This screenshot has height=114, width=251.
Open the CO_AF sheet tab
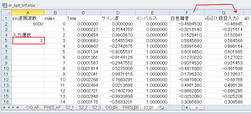[33, 107]
